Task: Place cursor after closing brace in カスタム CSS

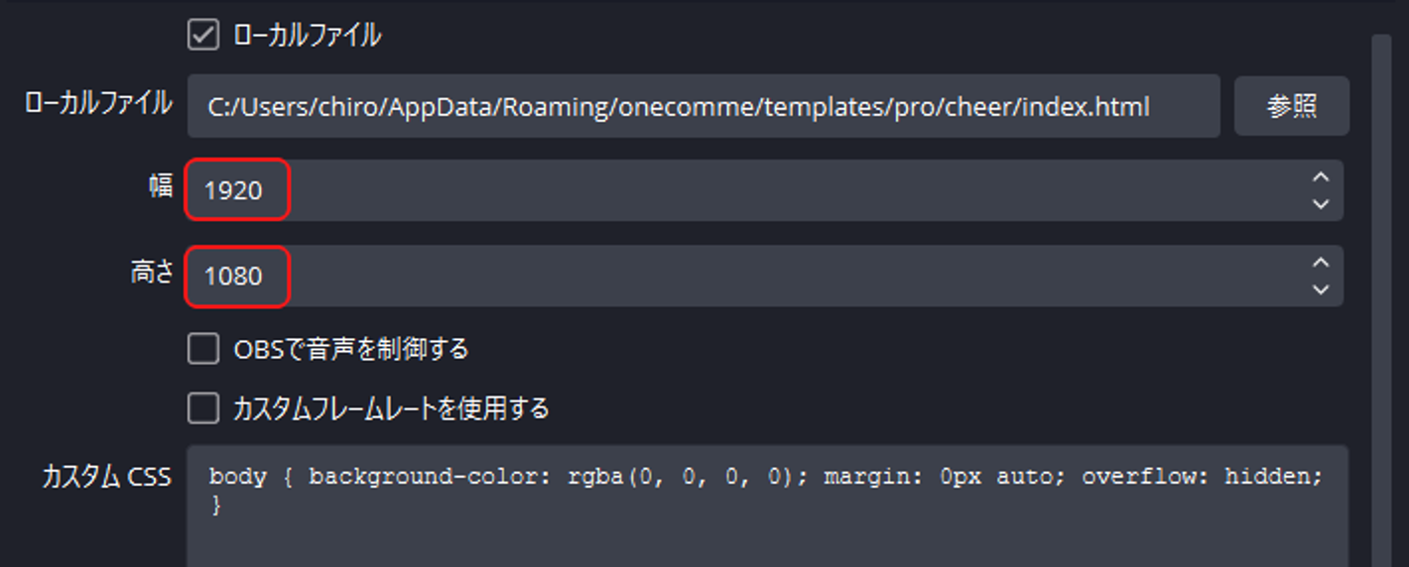Action: coord(220,507)
